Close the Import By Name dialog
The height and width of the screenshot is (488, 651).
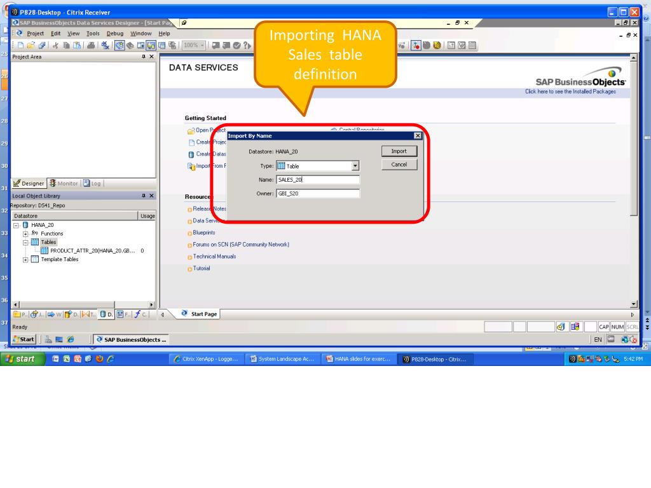pos(418,136)
